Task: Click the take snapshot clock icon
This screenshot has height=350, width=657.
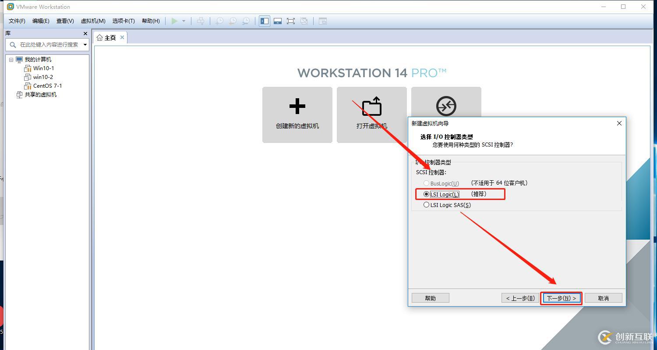Action: 219,21
